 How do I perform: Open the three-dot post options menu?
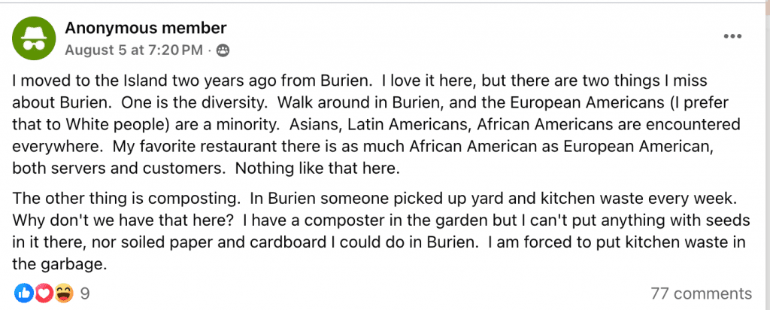point(732,37)
